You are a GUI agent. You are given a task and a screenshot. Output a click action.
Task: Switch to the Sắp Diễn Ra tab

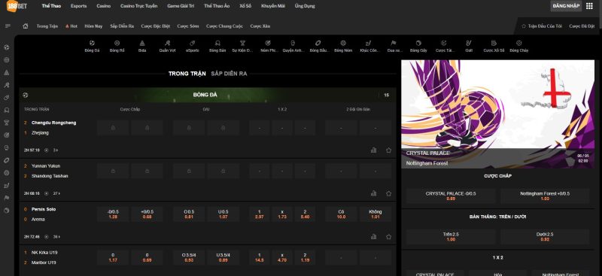tap(229, 74)
